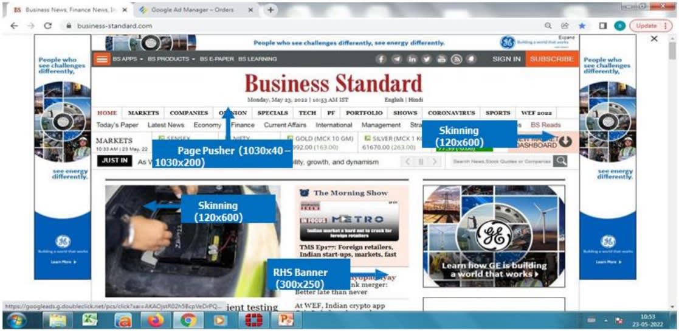Go back in Chrome
Image resolution: width=679 pixels, height=331 pixels.
click(x=14, y=26)
